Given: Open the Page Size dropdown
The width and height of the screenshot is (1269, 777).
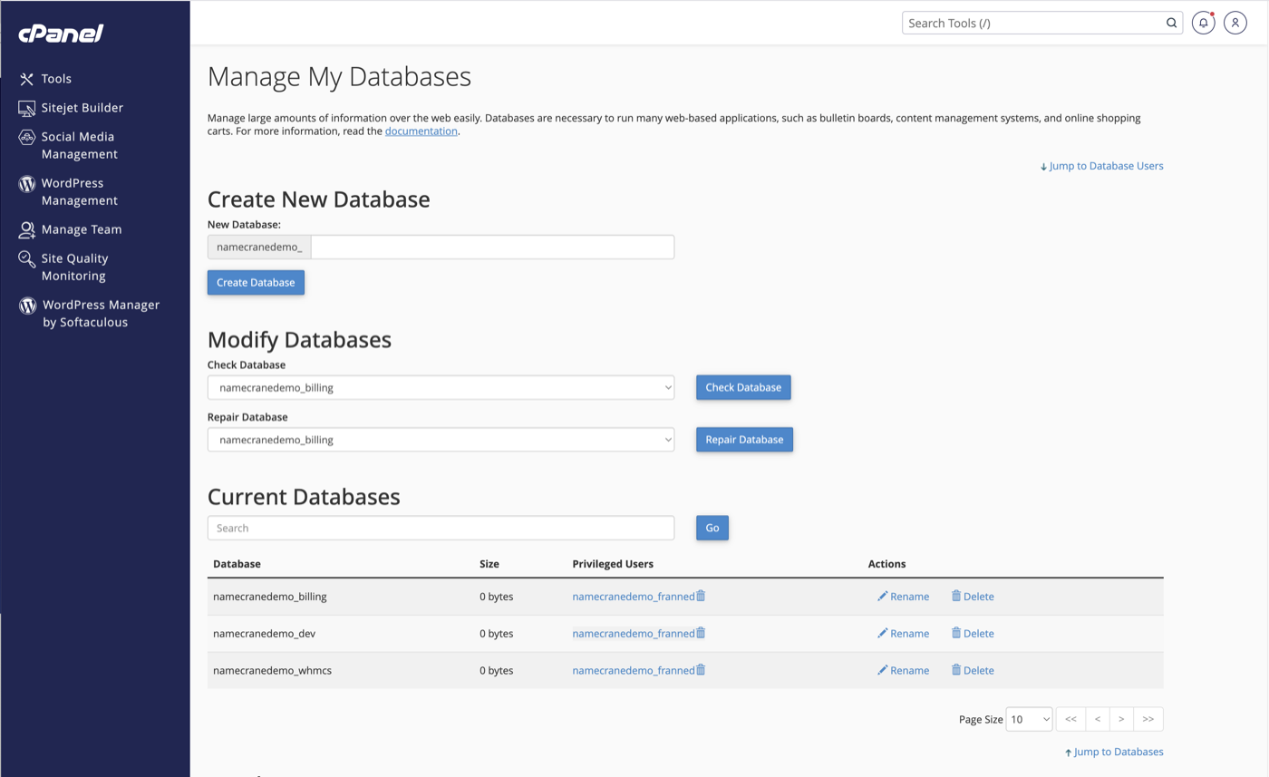Looking at the screenshot, I should 1029,719.
